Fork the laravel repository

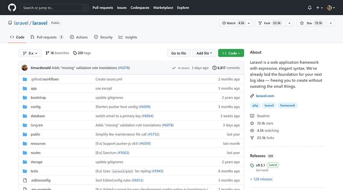270,23
